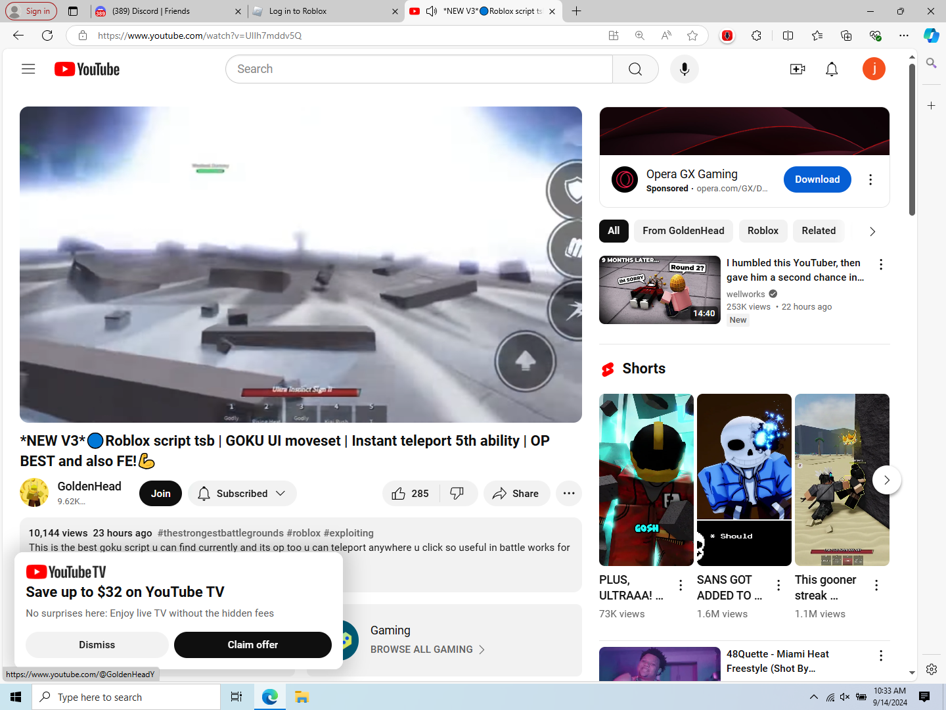
Task: Select the All filter chip
Action: click(614, 231)
